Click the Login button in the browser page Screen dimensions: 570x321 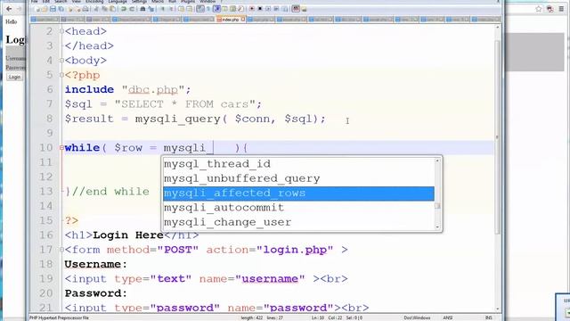[14, 77]
